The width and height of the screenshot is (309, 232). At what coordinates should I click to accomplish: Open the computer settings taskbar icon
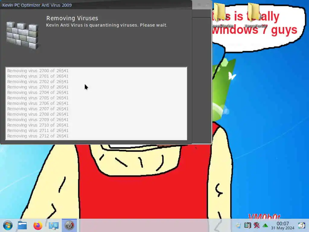pyautogui.click(x=54, y=225)
